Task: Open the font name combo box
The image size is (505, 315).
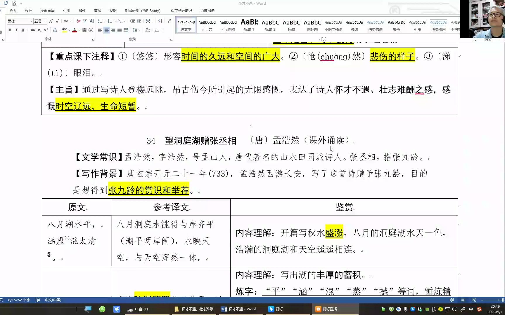Action: 20,21
